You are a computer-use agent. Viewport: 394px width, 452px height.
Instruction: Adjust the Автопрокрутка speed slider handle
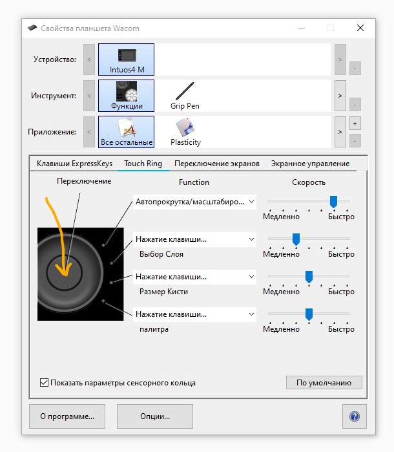pyautogui.click(x=333, y=202)
